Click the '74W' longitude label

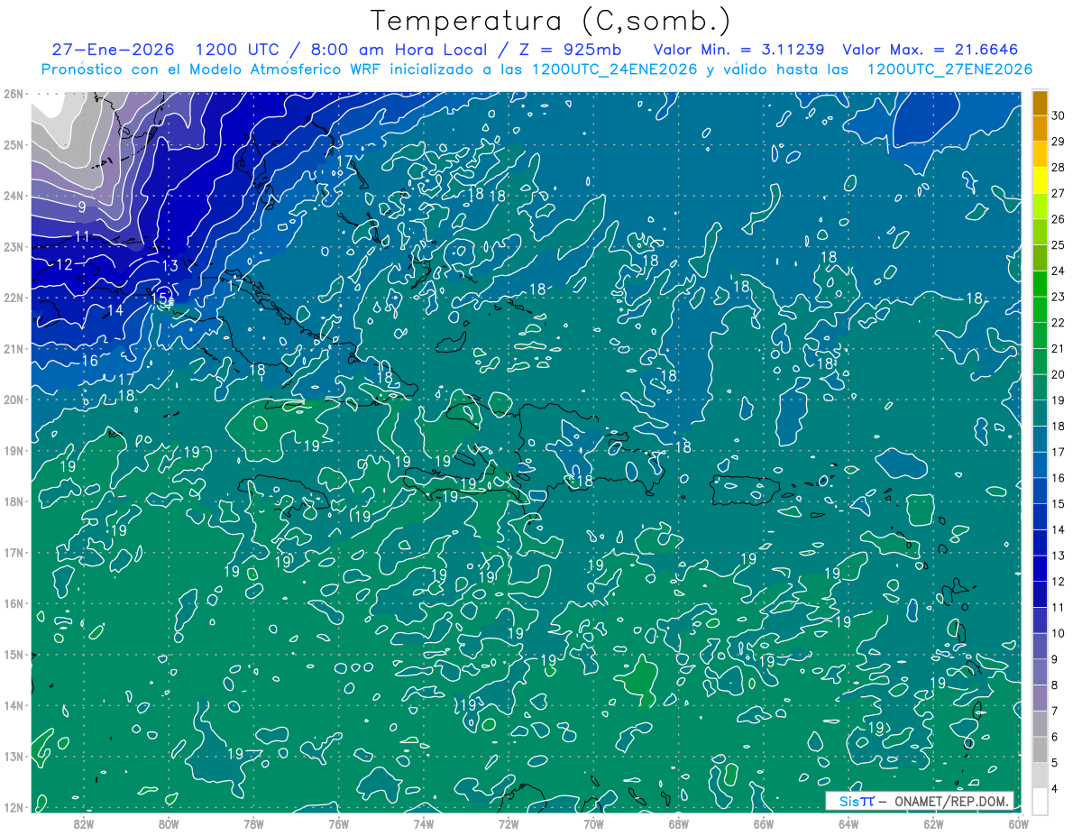click(x=424, y=823)
